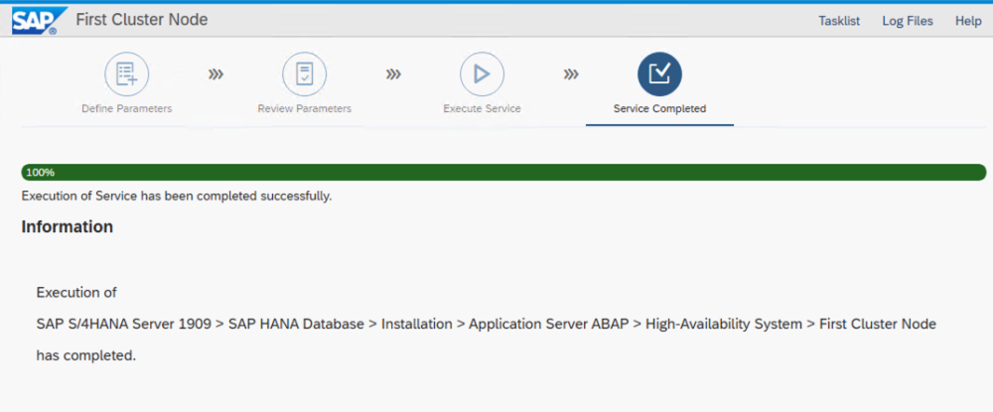
Task: Select the Service Completed checkmark icon
Action: pos(659,73)
